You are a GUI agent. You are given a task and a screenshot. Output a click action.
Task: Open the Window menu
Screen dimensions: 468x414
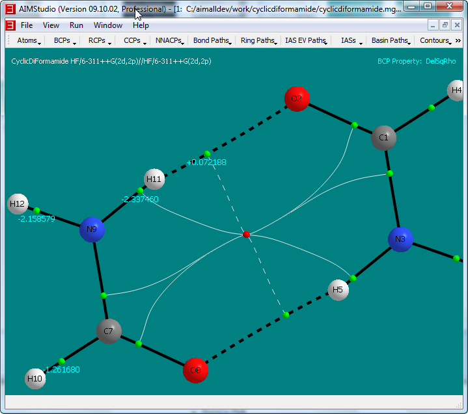(x=107, y=25)
